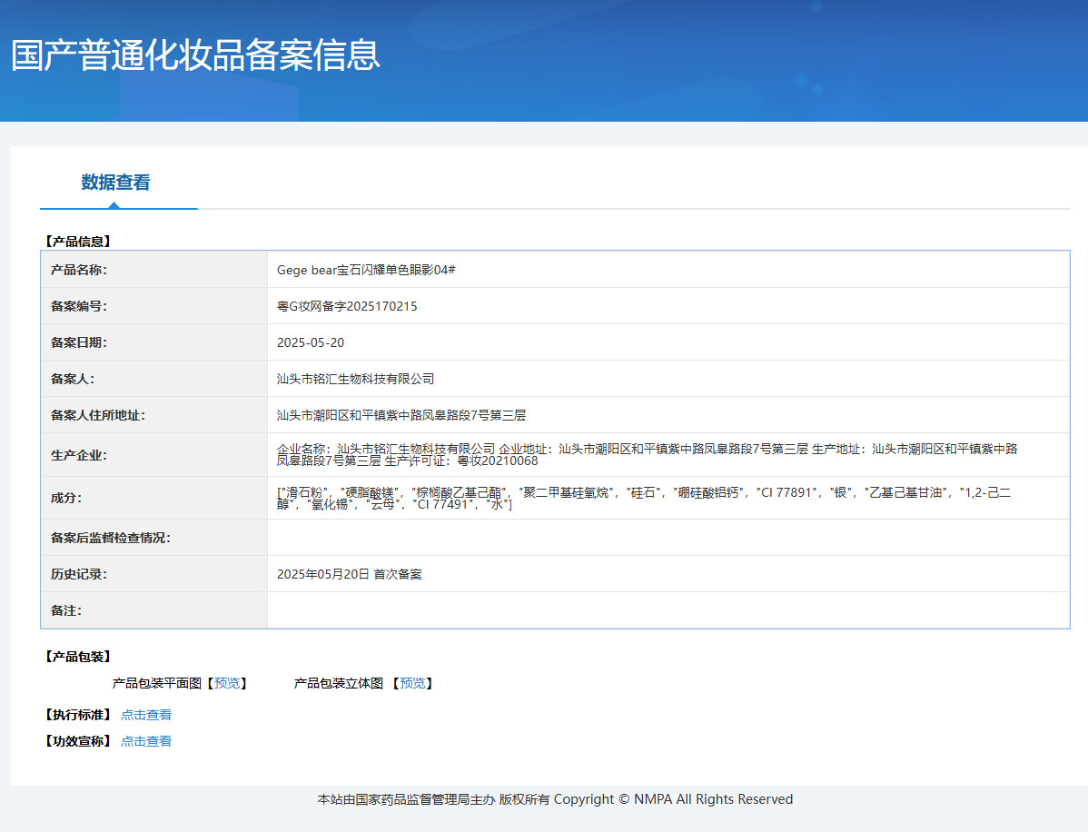Click the 备案人 label cell

pos(154,379)
